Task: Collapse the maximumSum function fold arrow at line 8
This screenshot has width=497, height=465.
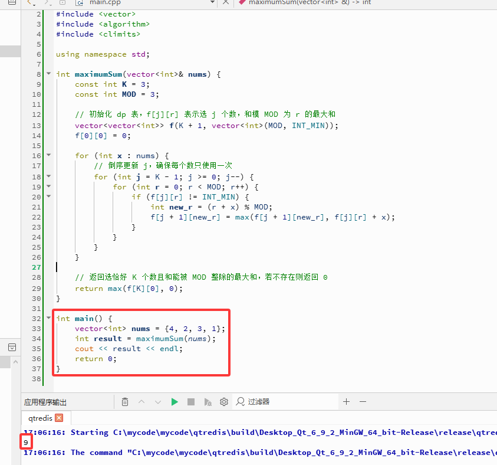Action: tap(49, 74)
